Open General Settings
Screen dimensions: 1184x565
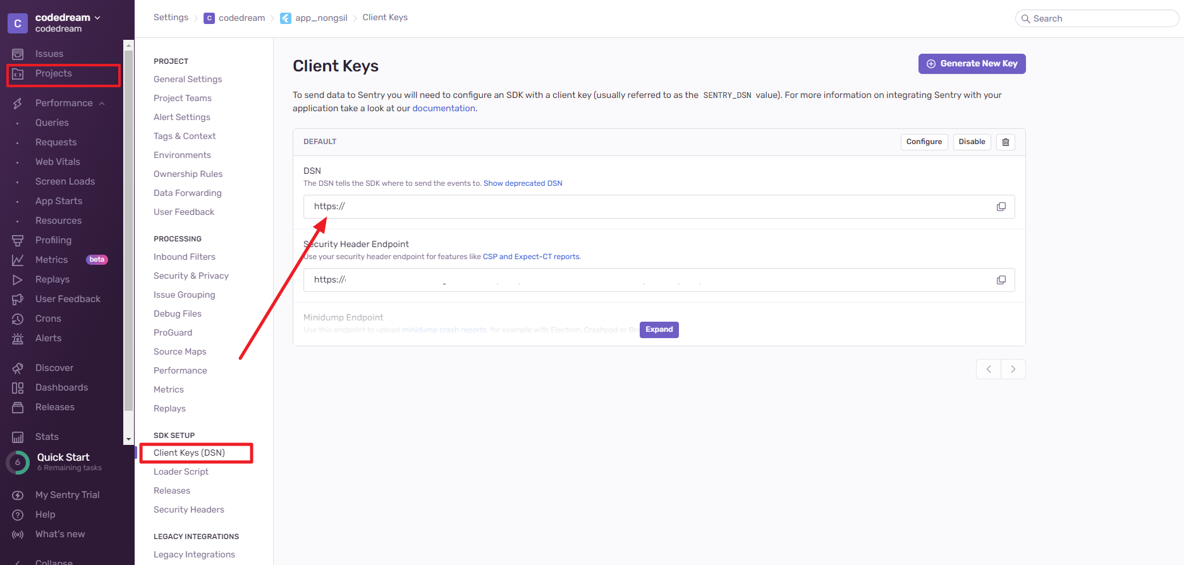point(188,79)
